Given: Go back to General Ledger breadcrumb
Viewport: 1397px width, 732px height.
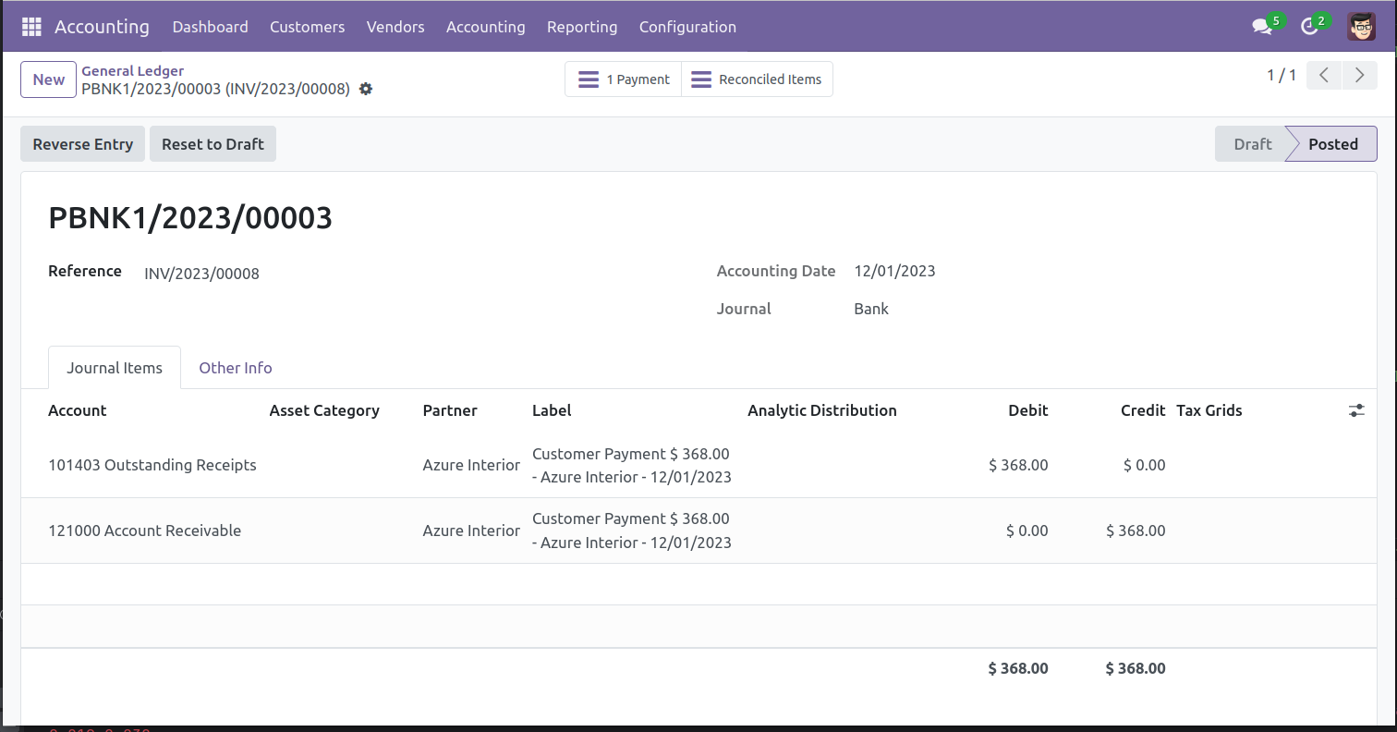Looking at the screenshot, I should point(132,71).
